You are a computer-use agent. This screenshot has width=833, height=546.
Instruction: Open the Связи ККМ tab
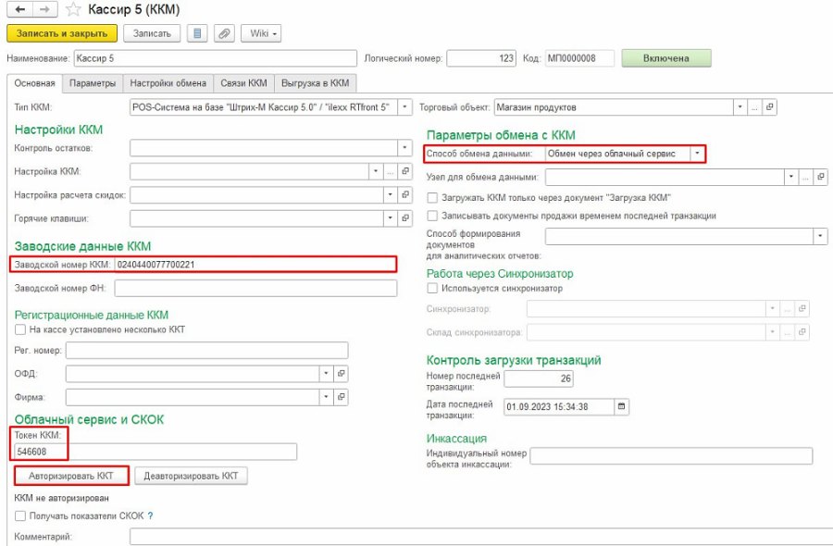point(243,83)
